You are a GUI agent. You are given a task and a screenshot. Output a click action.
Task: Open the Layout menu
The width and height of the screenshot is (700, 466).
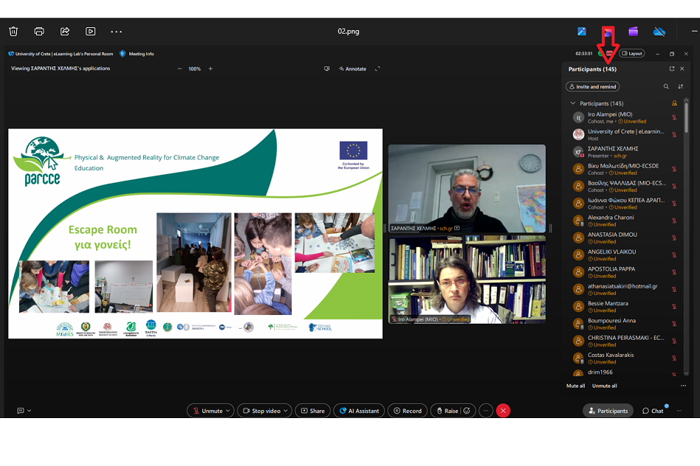pos(632,53)
